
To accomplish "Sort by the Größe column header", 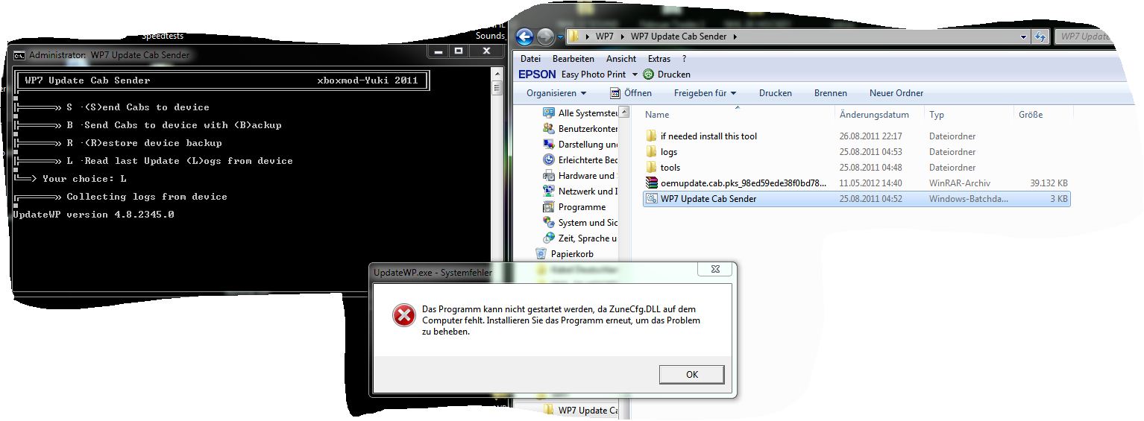I will pyautogui.click(x=1043, y=115).
